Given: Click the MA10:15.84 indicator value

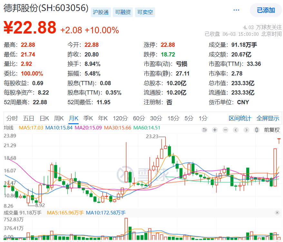Looking at the screenshot, I should point(59,127).
